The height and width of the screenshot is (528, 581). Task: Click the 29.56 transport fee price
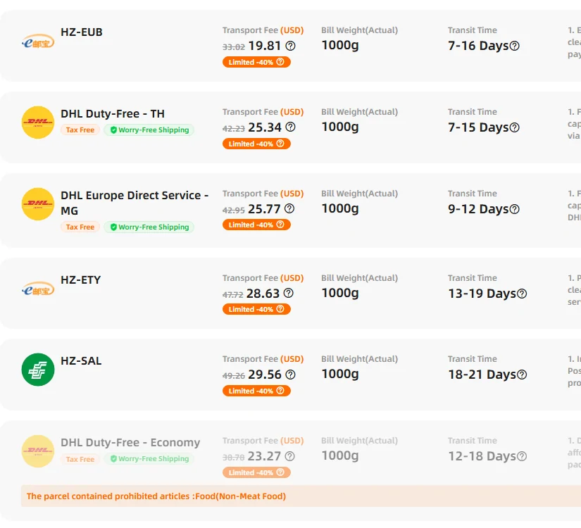click(265, 375)
